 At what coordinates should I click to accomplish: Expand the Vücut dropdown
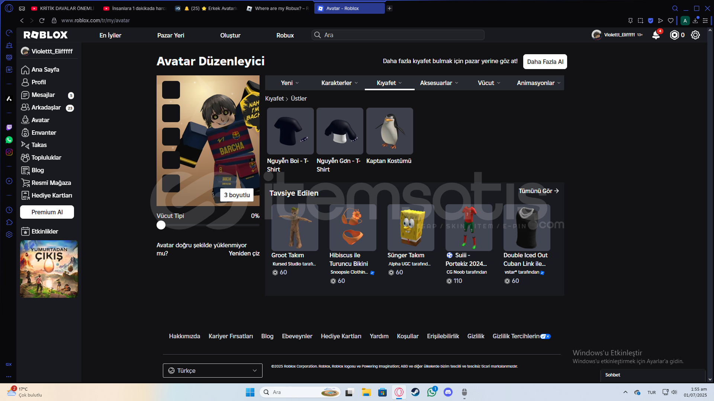[489, 83]
